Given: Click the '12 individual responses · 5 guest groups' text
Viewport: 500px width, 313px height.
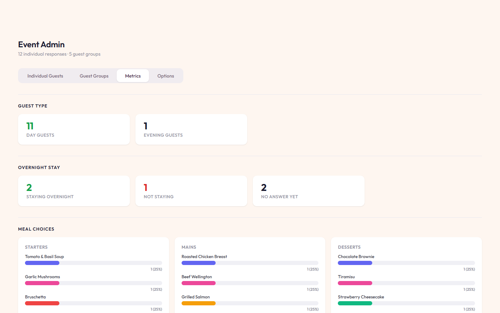Looking at the screenshot, I should [x=59, y=54].
